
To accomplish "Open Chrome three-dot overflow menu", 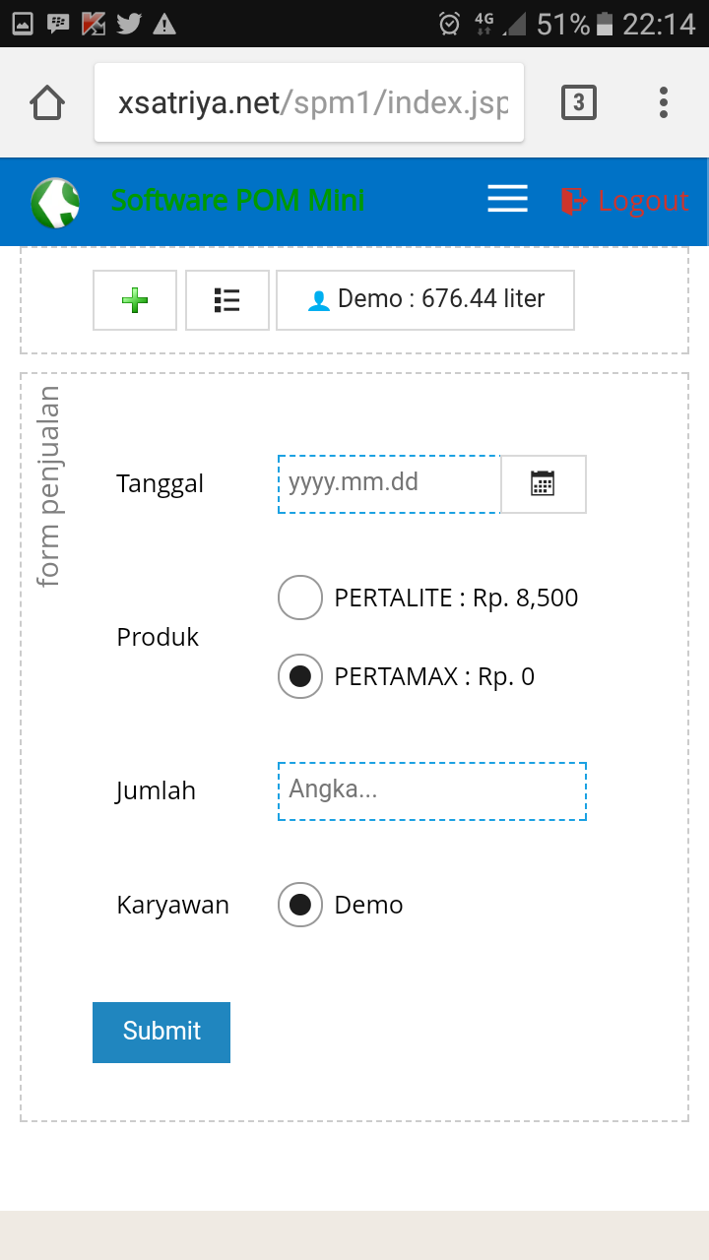I will point(664,102).
